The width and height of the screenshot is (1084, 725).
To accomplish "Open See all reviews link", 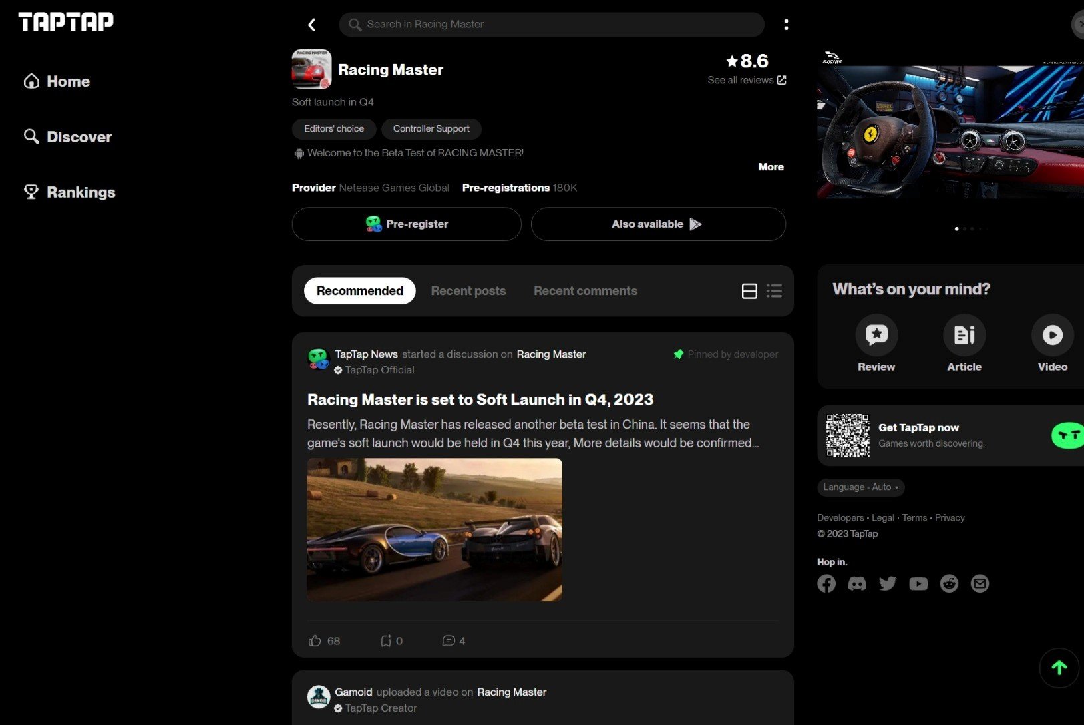I will coord(747,80).
